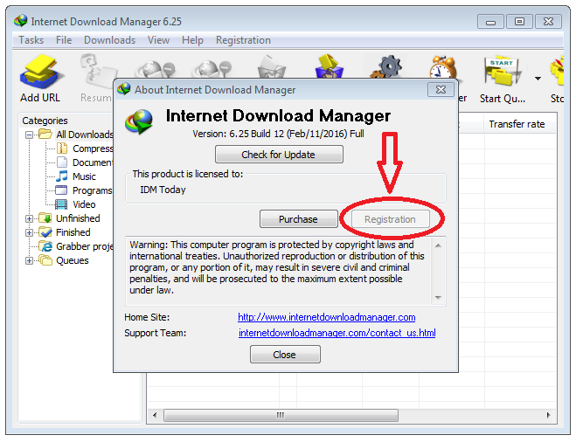Close the About dialog with the X button
This screenshot has width=576, height=442.
click(x=441, y=90)
